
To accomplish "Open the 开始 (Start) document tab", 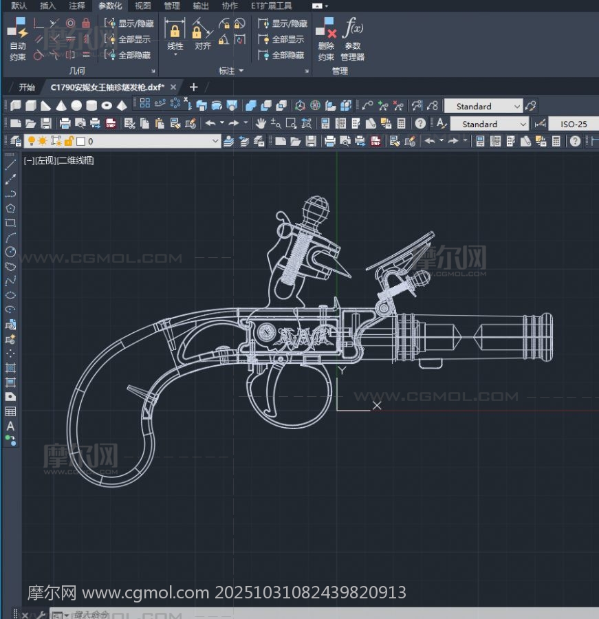I will tap(27, 87).
